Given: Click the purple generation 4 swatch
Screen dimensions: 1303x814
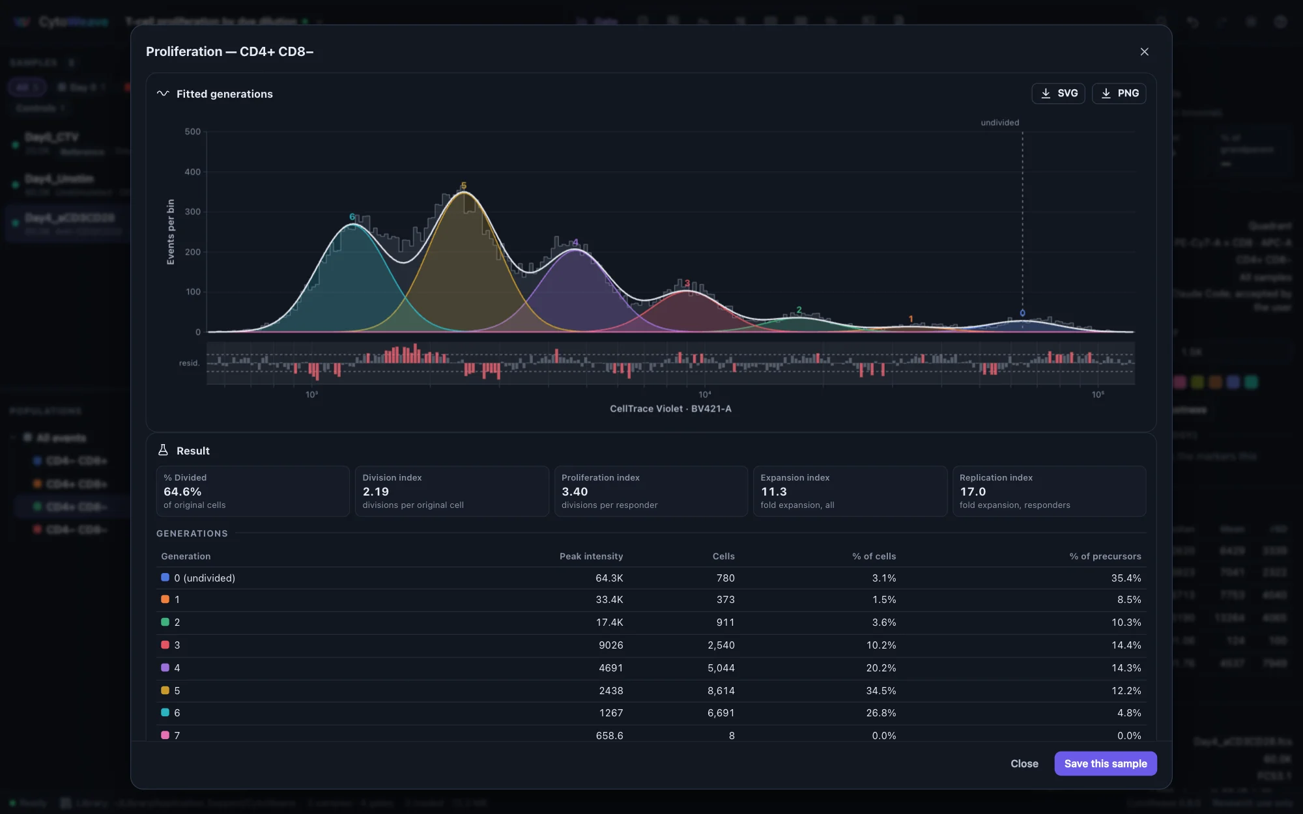Looking at the screenshot, I should [x=165, y=667].
